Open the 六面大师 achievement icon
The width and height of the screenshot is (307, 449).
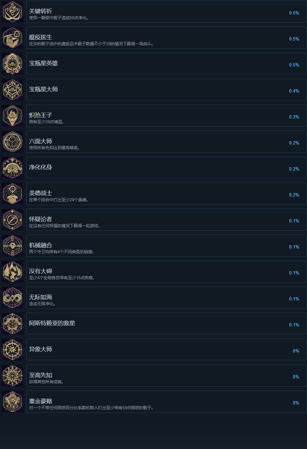(x=13, y=142)
